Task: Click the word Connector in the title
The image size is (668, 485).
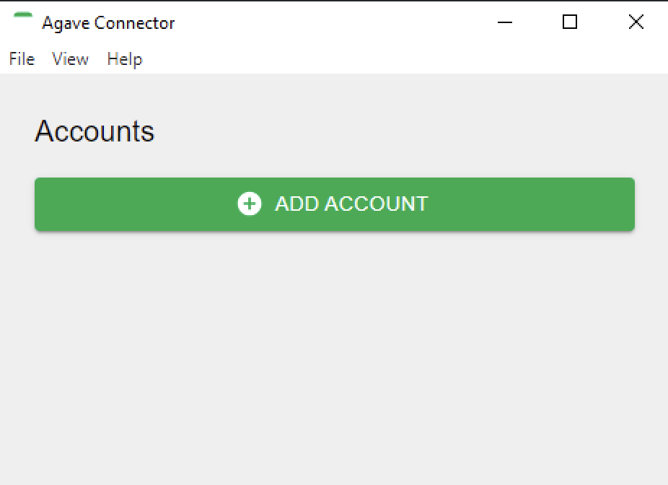Action: tap(134, 23)
